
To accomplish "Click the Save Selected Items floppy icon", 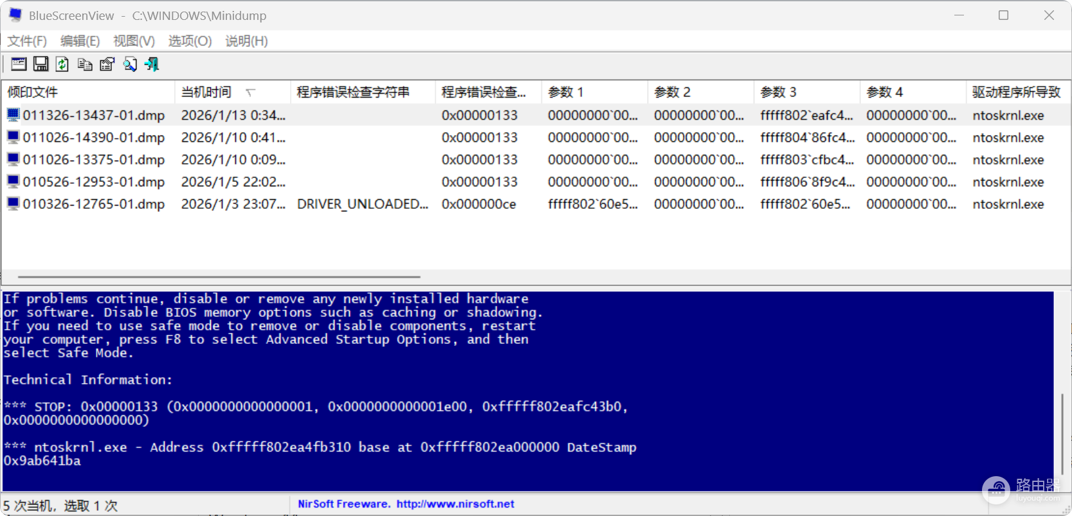I will pyautogui.click(x=41, y=64).
